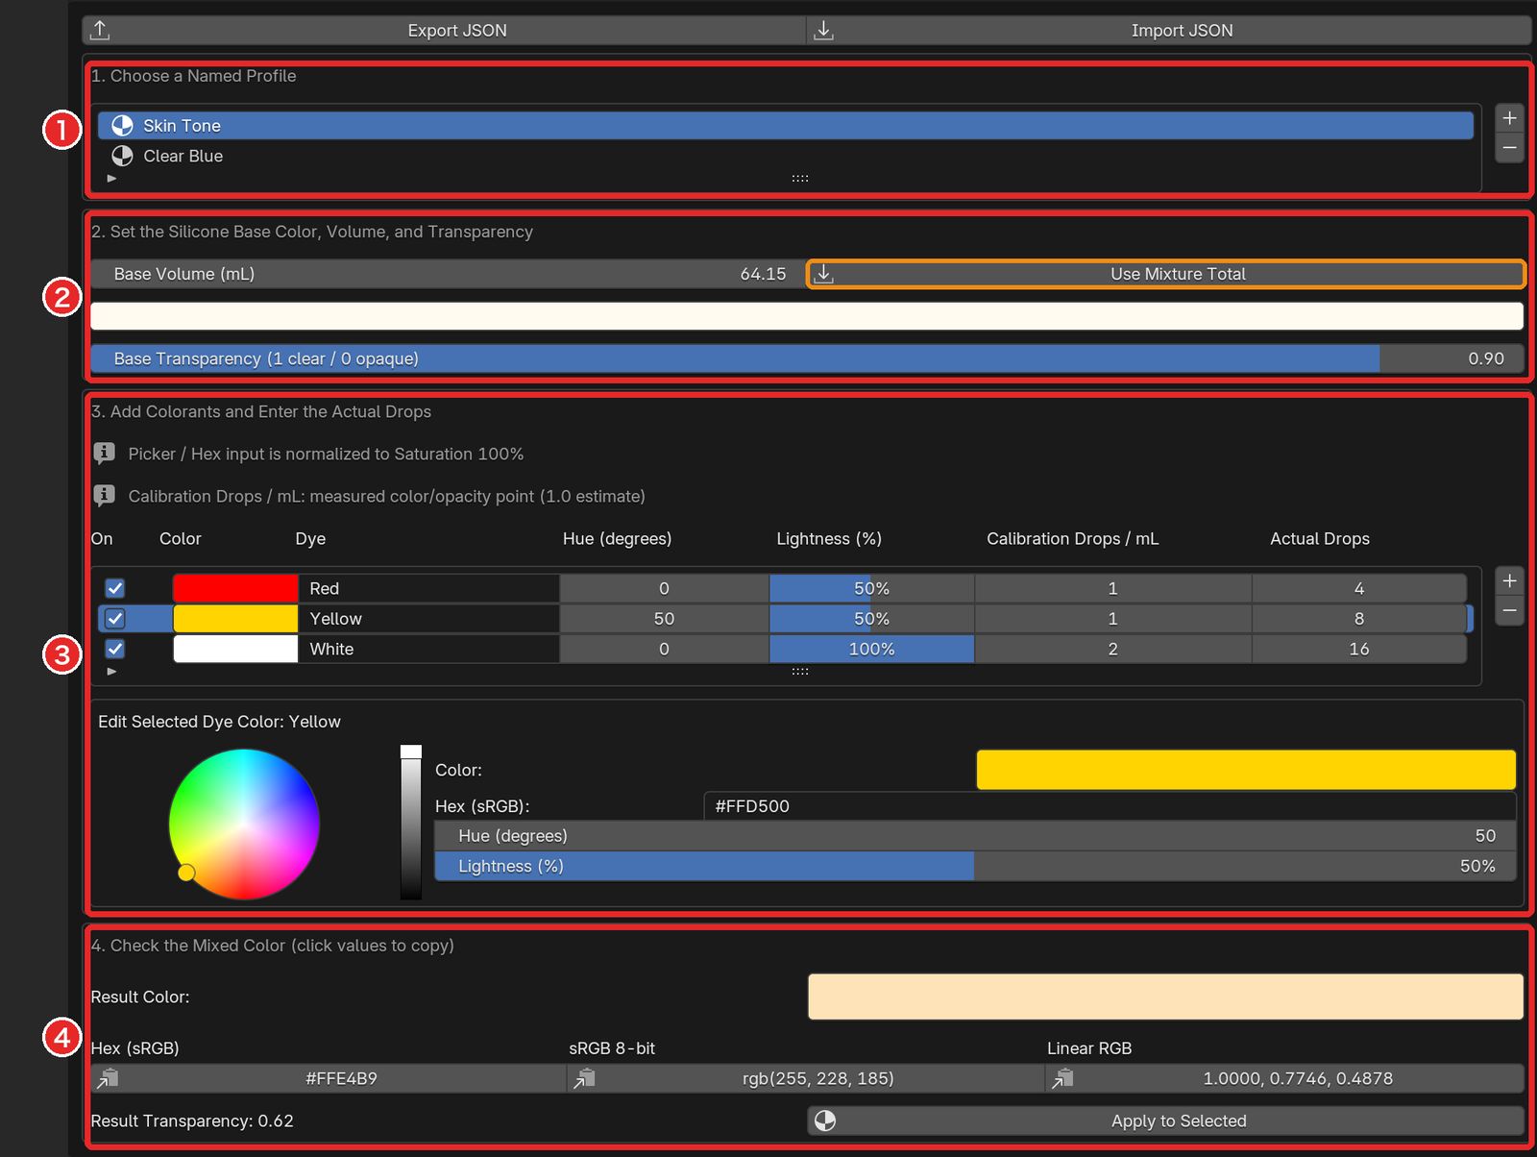Copy Linear RGB value via its icon
The image size is (1537, 1157).
pos(1062,1078)
